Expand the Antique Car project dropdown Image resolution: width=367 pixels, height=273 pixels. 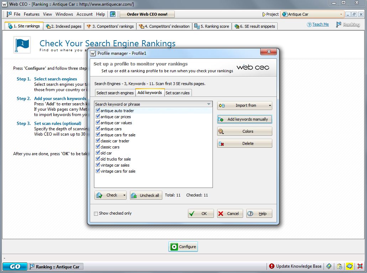(341, 14)
